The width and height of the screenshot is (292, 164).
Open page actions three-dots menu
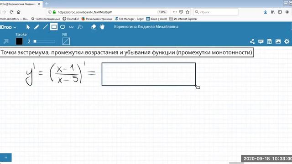coord(175,12)
